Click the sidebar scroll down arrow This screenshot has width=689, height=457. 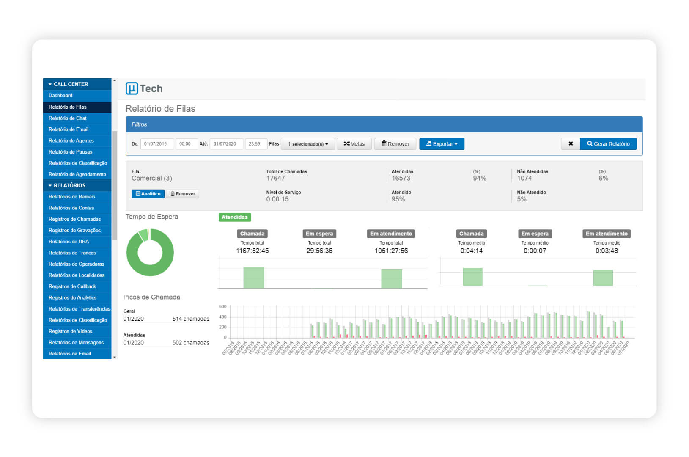[x=115, y=357]
